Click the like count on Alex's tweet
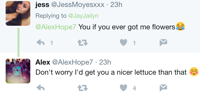Image resolution: width=200 pixels, height=96 pixels. 134,88
